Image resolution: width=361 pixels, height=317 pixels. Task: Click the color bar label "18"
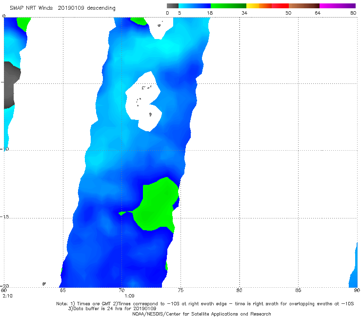click(x=210, y=13)
